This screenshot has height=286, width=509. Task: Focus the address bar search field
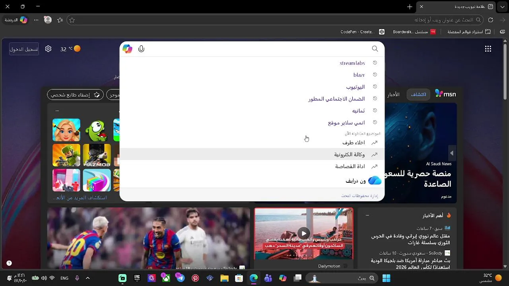tap(274, 20)
